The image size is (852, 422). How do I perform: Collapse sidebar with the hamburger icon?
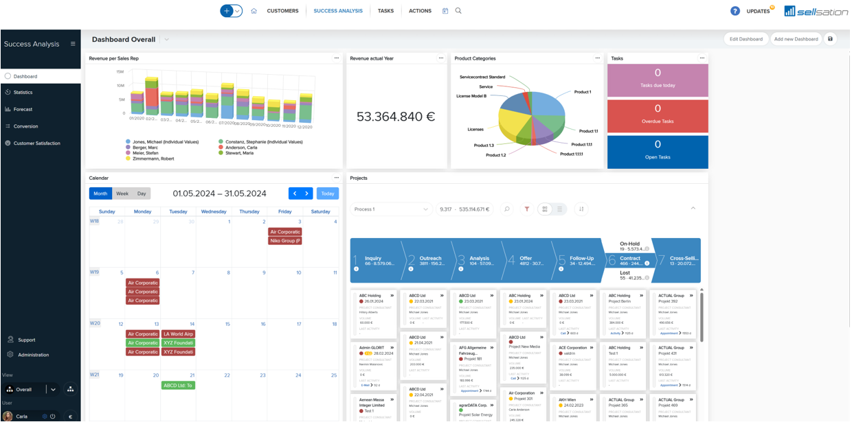pos(73,44)
